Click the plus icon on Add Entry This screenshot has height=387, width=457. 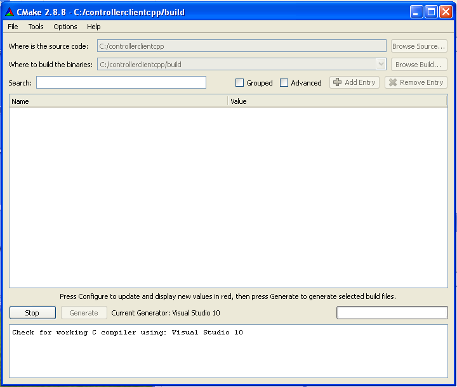[337, 82]
